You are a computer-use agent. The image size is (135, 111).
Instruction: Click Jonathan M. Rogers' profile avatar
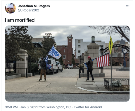[x=11, y=8]
